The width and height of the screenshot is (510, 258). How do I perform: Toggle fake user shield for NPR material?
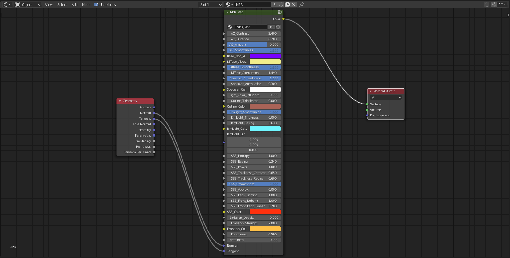click(x=281, y=5)
